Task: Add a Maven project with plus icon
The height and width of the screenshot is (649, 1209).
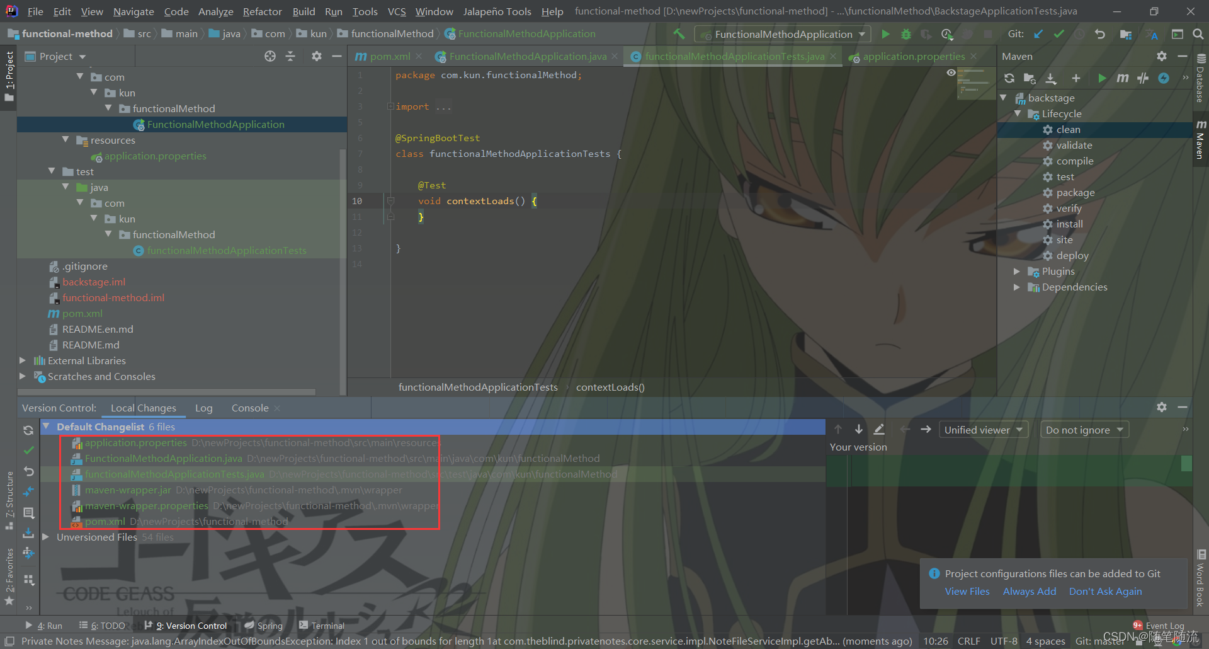Action: pos(1076,78)
